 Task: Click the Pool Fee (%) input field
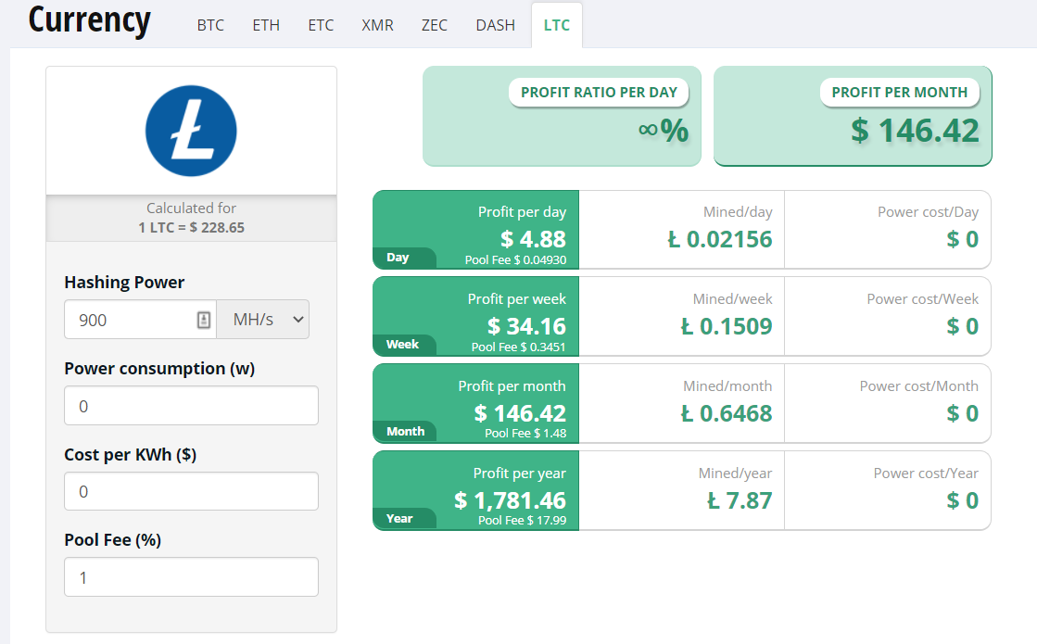click(x=191, y=576)
